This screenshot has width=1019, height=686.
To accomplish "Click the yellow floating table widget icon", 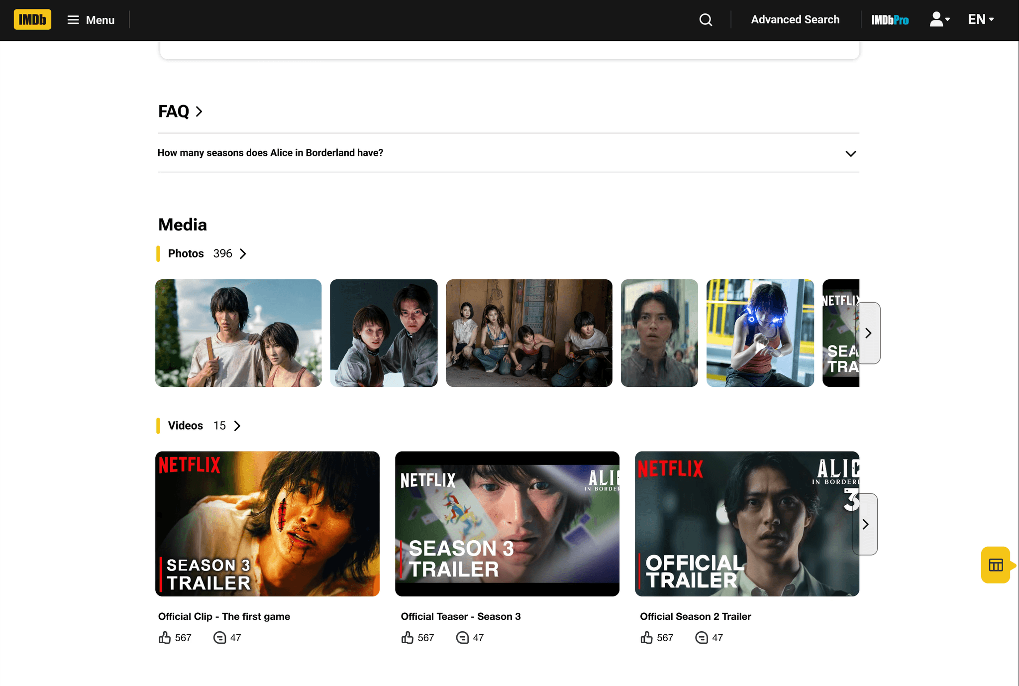I will coord(996,565).
